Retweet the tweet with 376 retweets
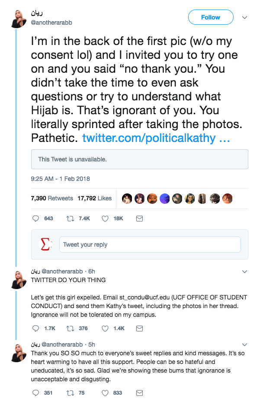This screenshot has width=263, height=399. click(71, 328)
